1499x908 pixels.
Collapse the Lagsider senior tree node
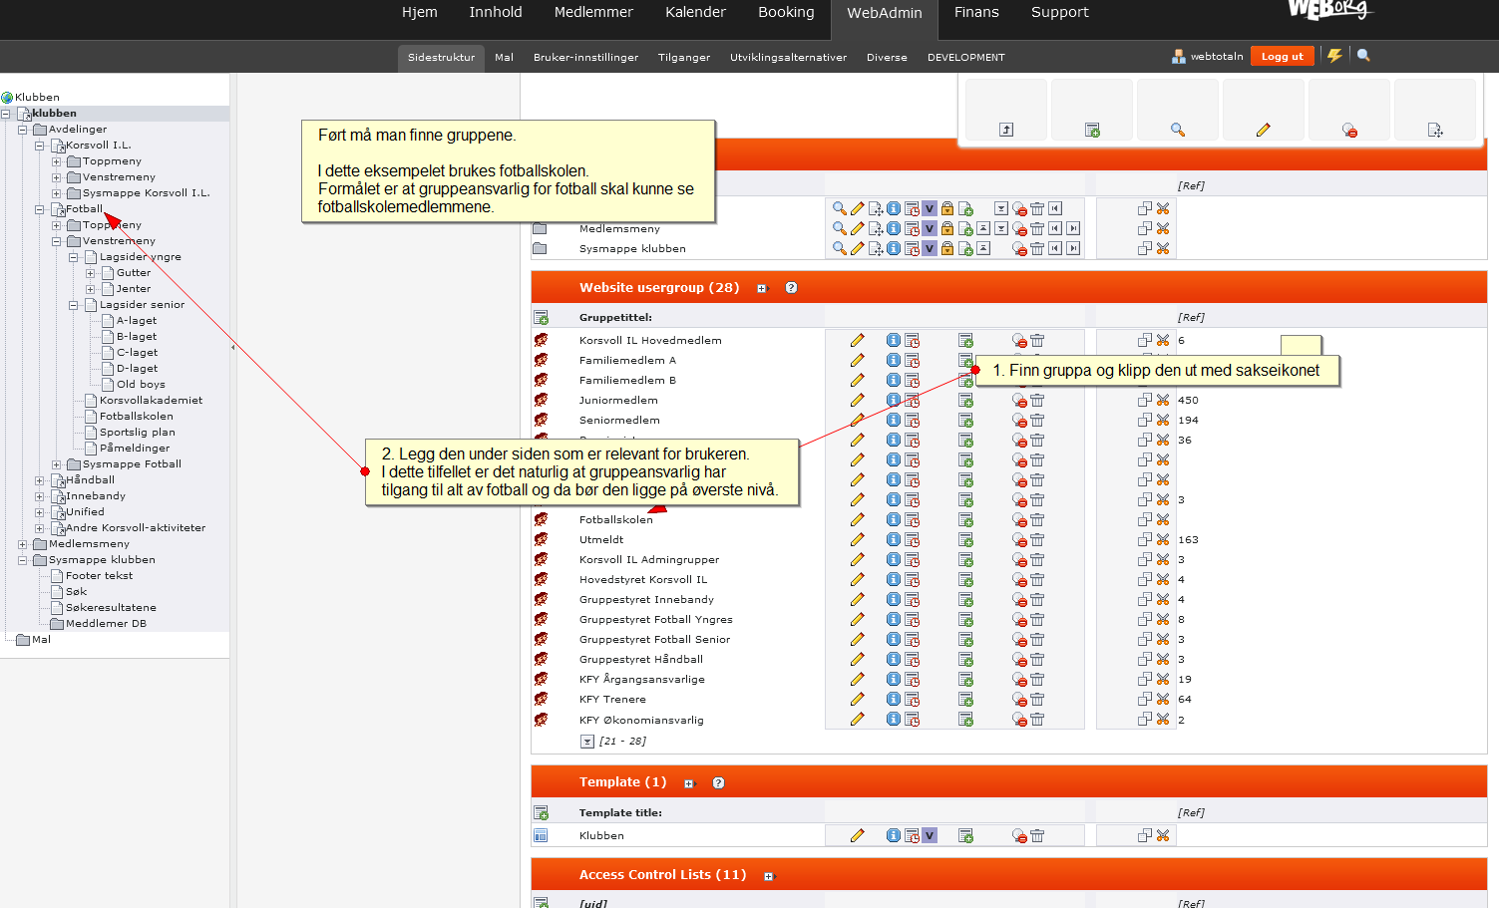(x=73, y=305)
